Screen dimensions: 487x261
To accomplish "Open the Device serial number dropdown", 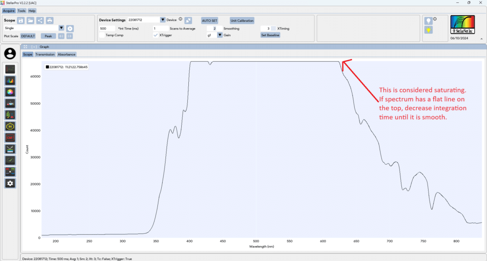I will tap(163, 20).
